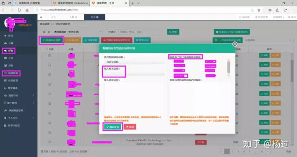
Task: Switch to the 人脉 page tab
Action: click(x=73, y=17)
